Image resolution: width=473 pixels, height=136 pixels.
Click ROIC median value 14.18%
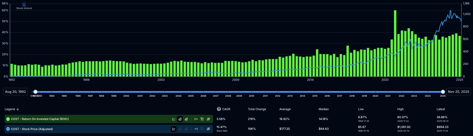(x=323, y=119)
